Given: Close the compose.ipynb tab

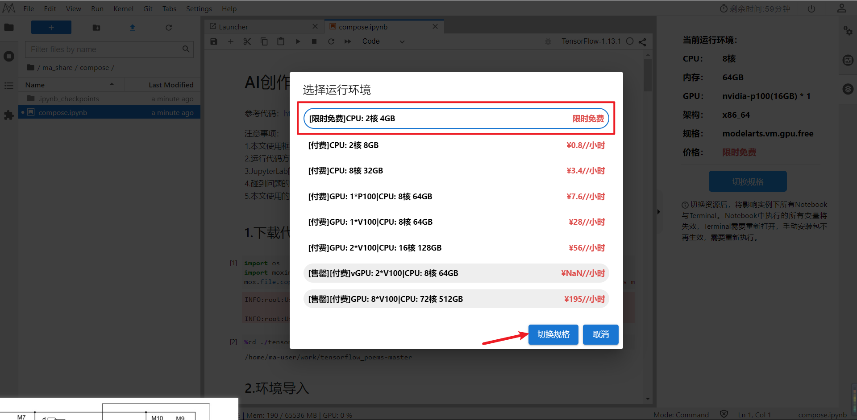Looking at the screenshot, I should pos(435,27).
